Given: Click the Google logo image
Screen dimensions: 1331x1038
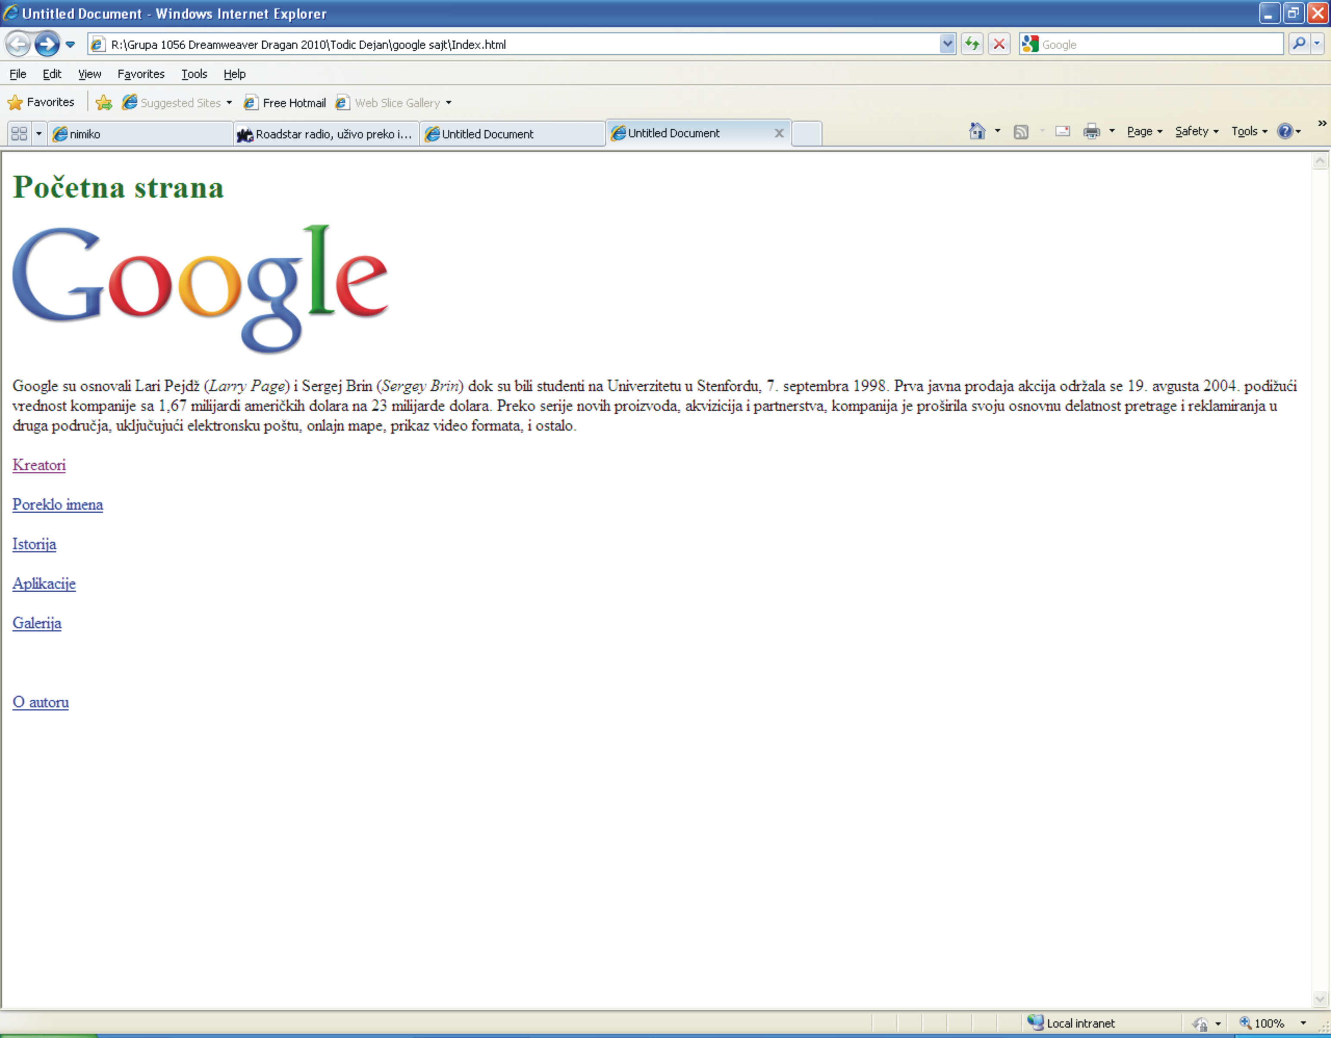Looking at the screenshot, I should [200, 290].
